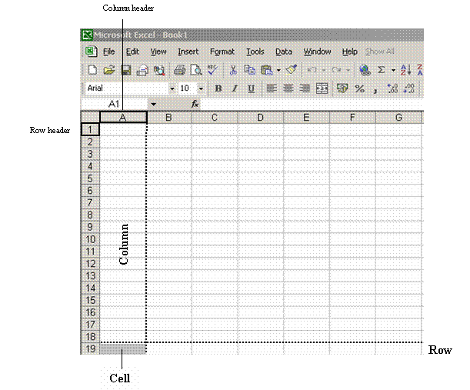Select row header 10
Viewport: 470px width, 390px height.
pyautogui.click(x=90, y=239)
